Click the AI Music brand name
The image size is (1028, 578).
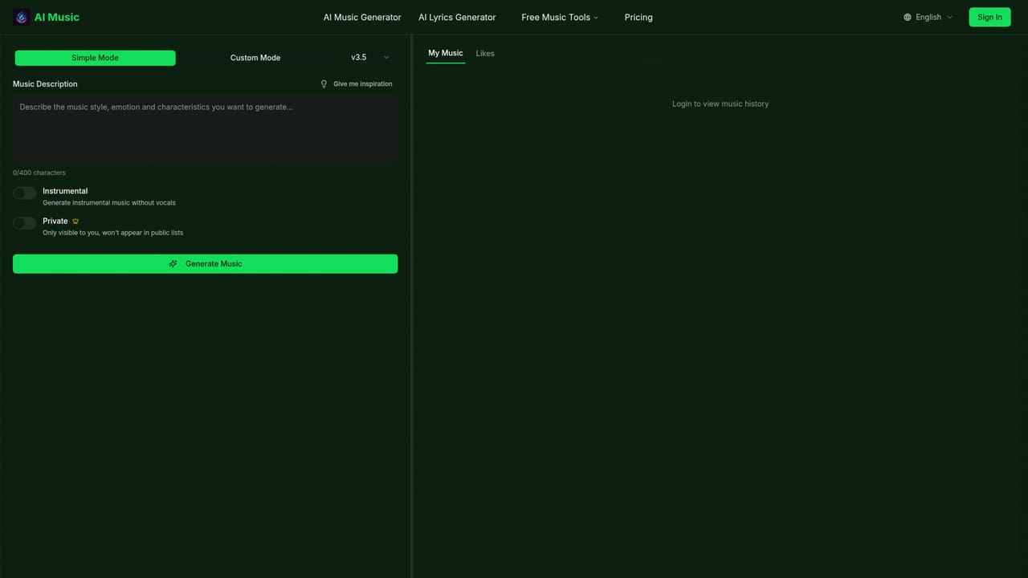[57, 17]
